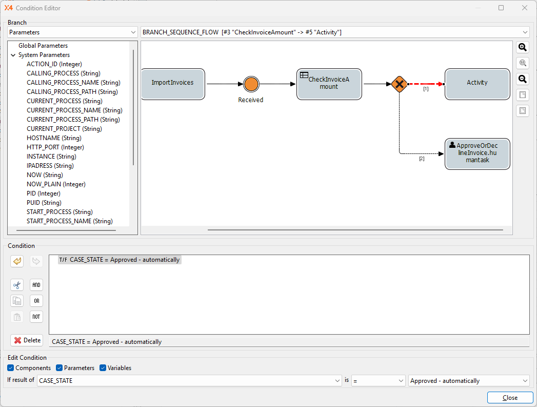537x407 pixels.
Task: Collapse the System Parameters tree node
Action: [x=13, y=55]
